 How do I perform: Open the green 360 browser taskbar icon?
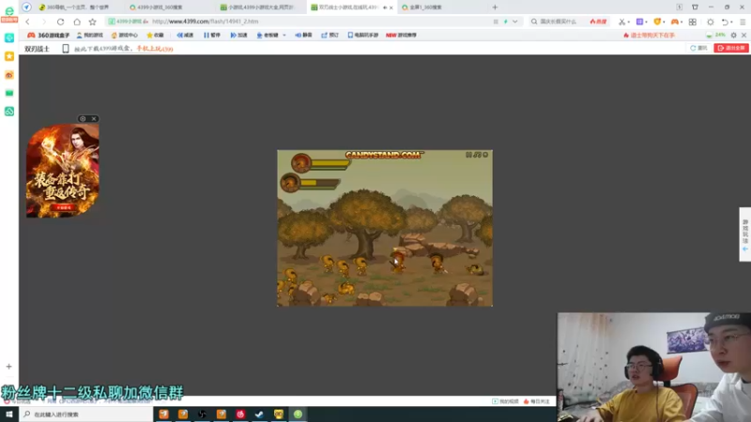click(x=298, y=414)
